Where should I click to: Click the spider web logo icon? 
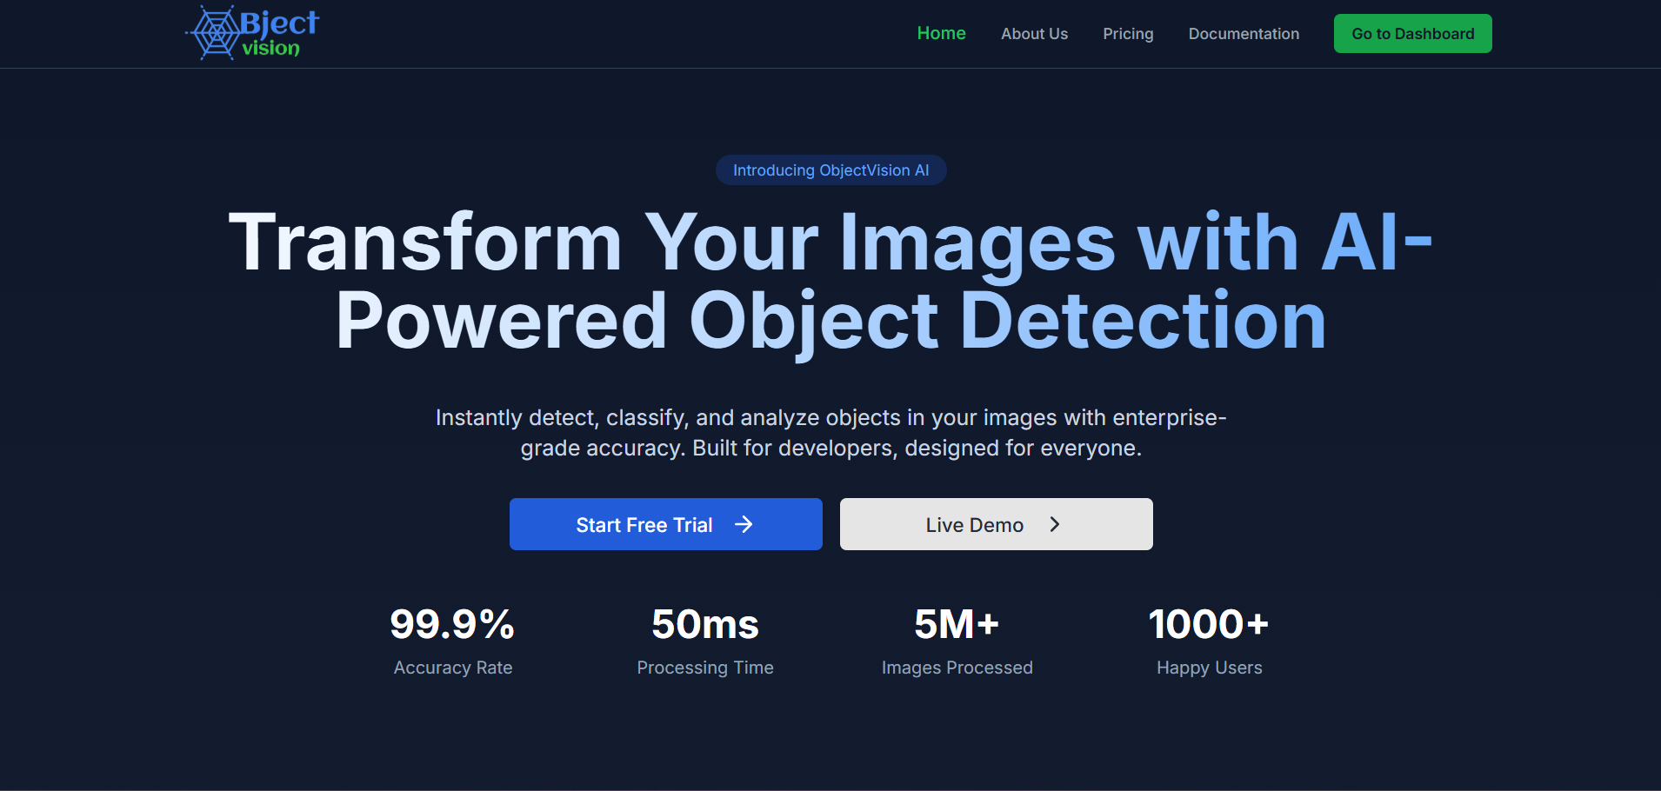tap(215, 33)
